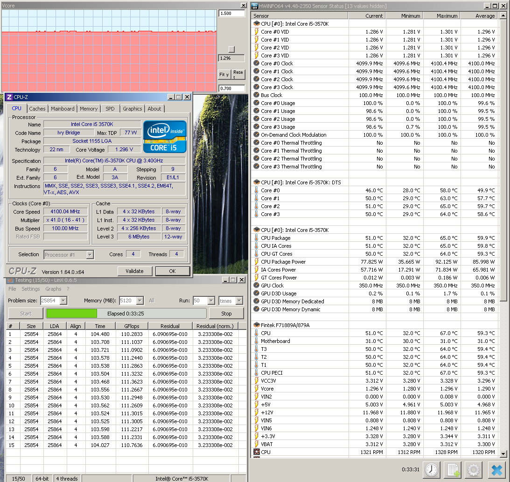Open the Run count dropdown in LinX

(x=211, y=301)
